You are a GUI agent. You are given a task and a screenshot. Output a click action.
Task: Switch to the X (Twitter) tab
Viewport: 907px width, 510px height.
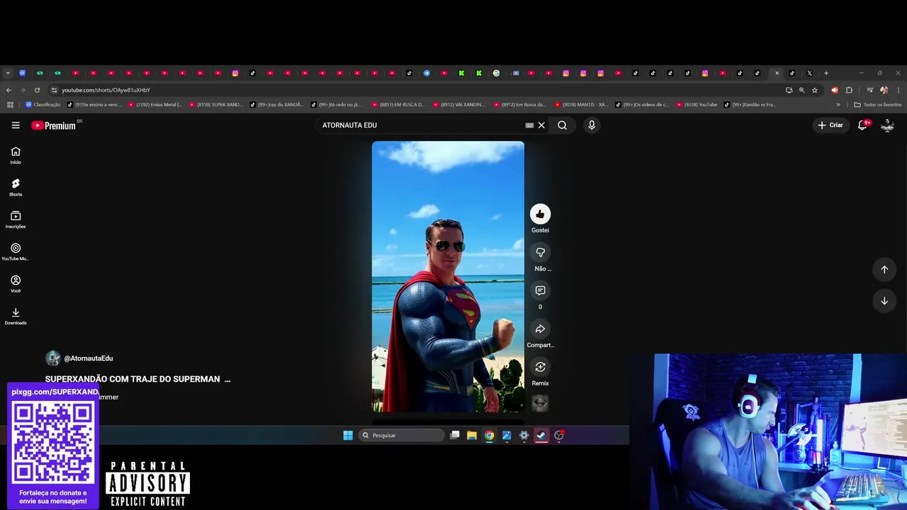(x=809, y=73)
